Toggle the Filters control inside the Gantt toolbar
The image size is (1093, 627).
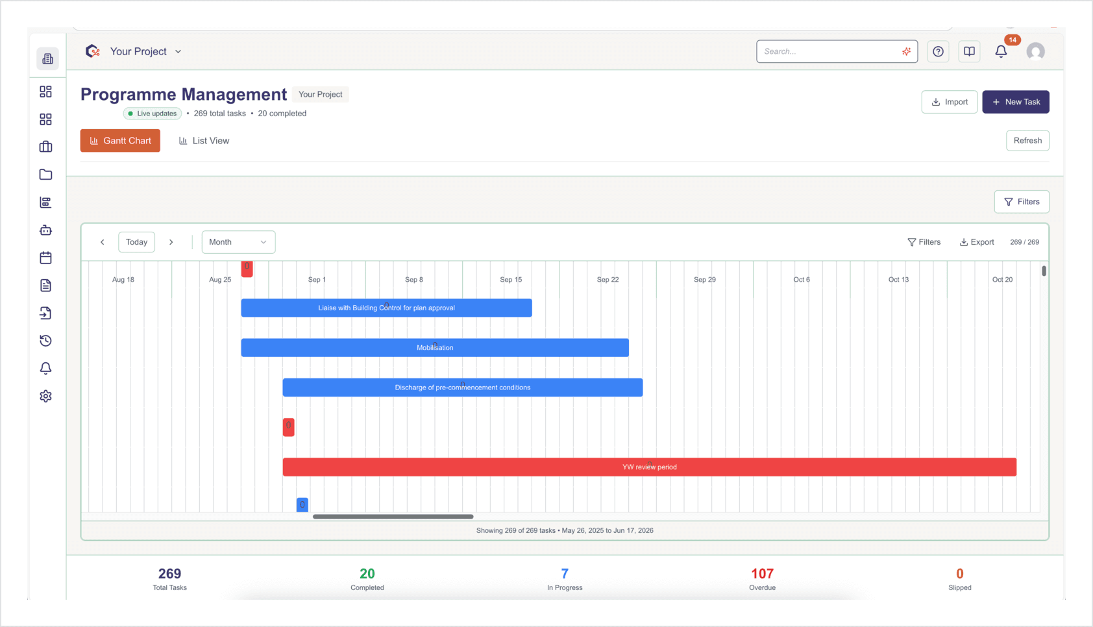[924, 241]
